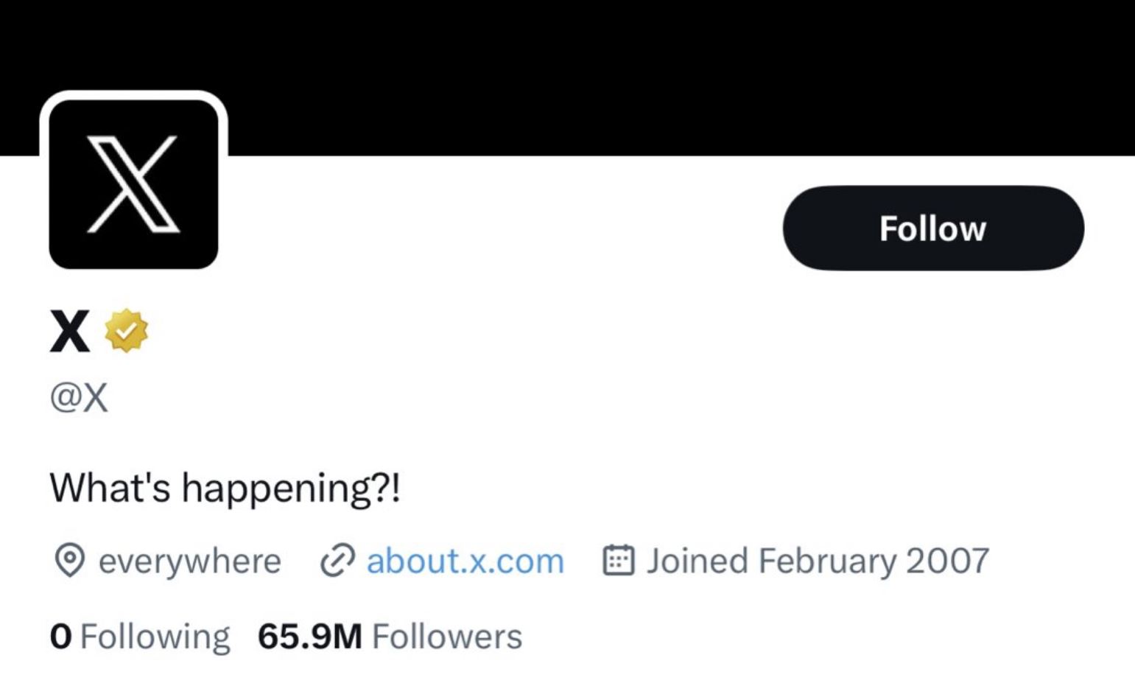Click the Following label text
The width and height of the screenshot is (1135, 700).
[x=155, y=634]
